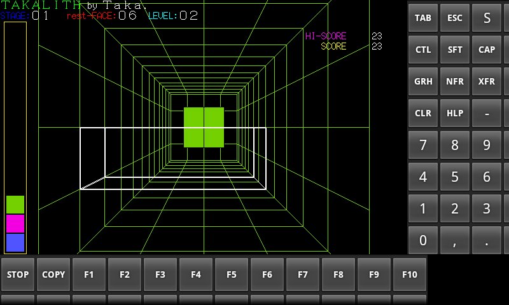Tap the HLP help key
Image resolution: width=509 pixels, height=305 pixels.
pyautogui.click(x=454, y=113)
